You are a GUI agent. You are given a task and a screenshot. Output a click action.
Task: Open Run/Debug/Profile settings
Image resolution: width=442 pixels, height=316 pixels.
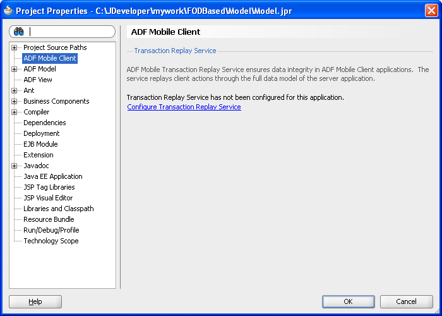(51, 230)
